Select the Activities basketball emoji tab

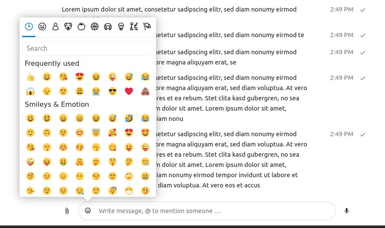(x=95, y=26)
